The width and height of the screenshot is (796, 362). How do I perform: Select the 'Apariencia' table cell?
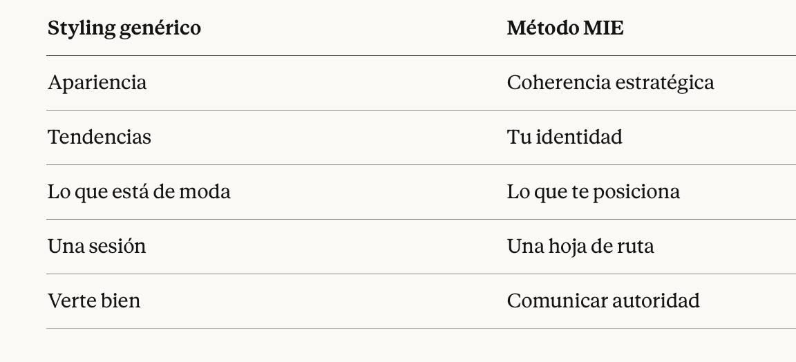(x=97, y=83)
